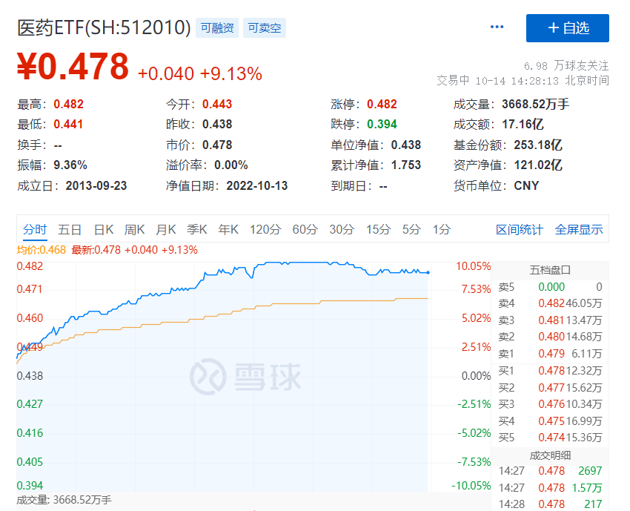This screenshot has height=511, width=630.
Task: Click the 10.05% axis label
Action: point(474,266)
